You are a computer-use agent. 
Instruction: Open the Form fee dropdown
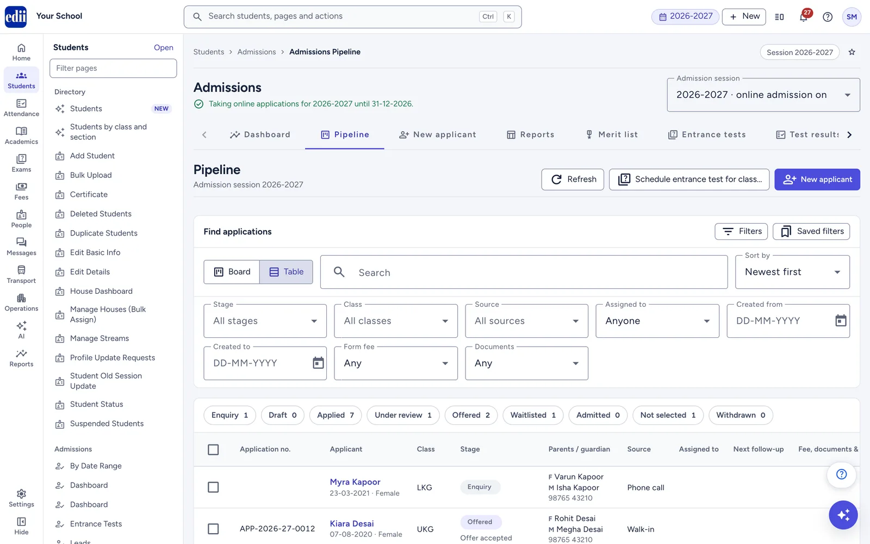point(396,363)
